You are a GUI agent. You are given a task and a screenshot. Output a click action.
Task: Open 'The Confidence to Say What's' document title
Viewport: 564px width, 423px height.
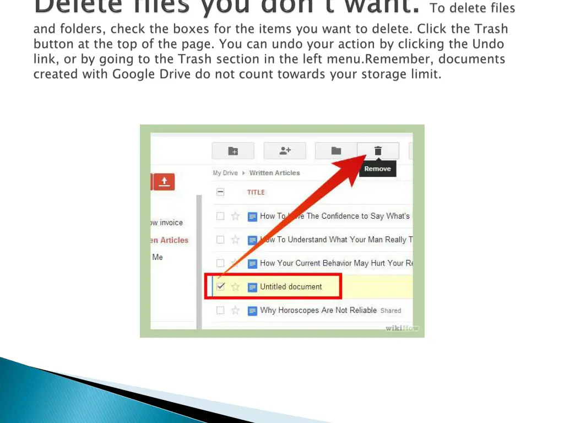pos(335,216)
